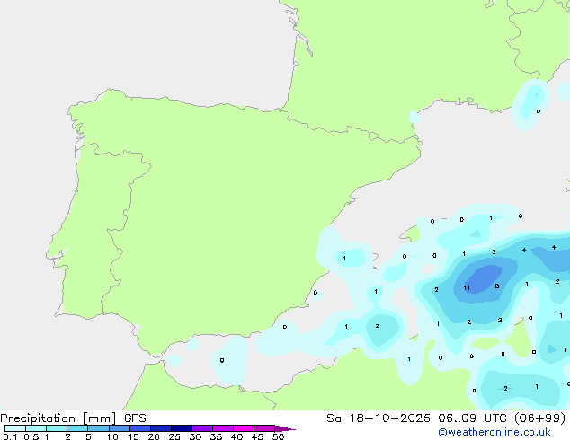Click the legend scale label '30'
Image resolution: width=570 pixels, height=440 pixels.
(195, 436)
